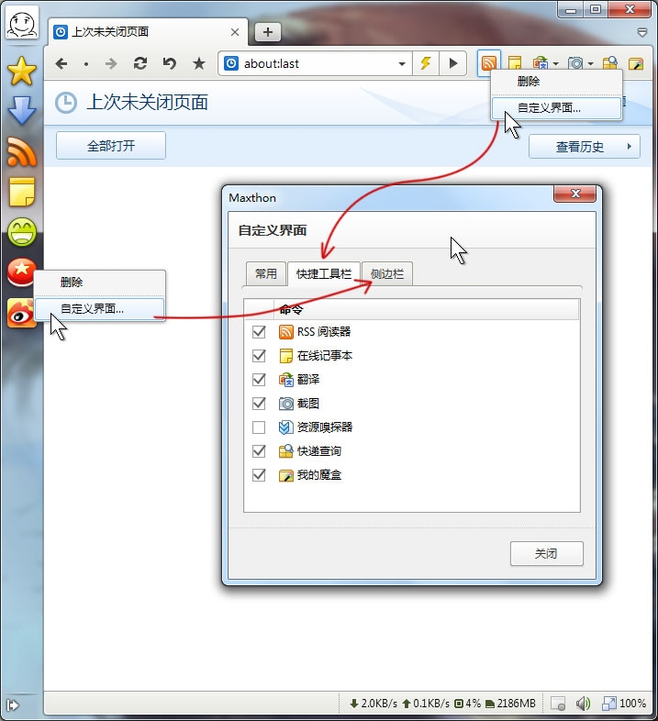Screen dimensions: 658x721
Task: Click the download speed 2.0KB/s indicator
Action: (x=374, y=704)
